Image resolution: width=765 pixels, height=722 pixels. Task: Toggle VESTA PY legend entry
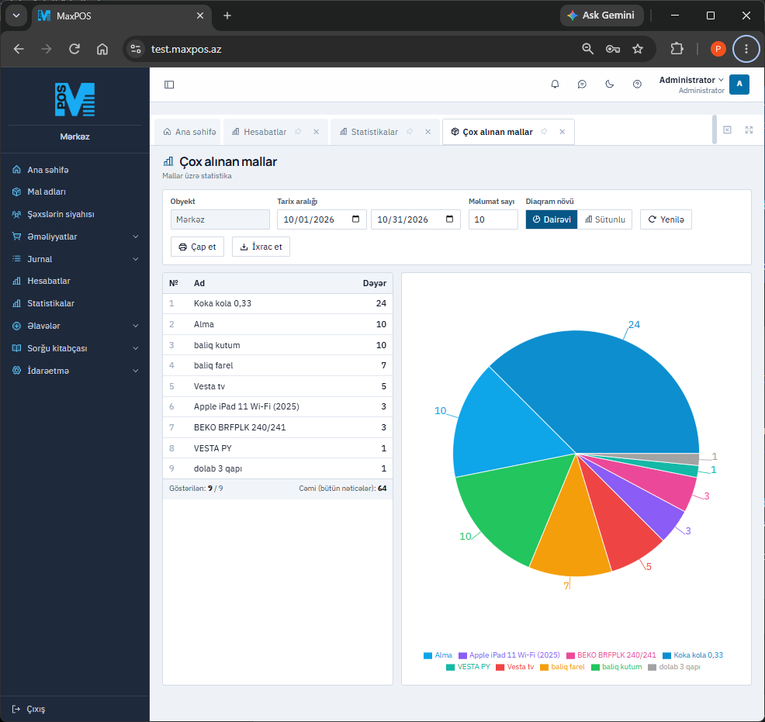point(468,667)
